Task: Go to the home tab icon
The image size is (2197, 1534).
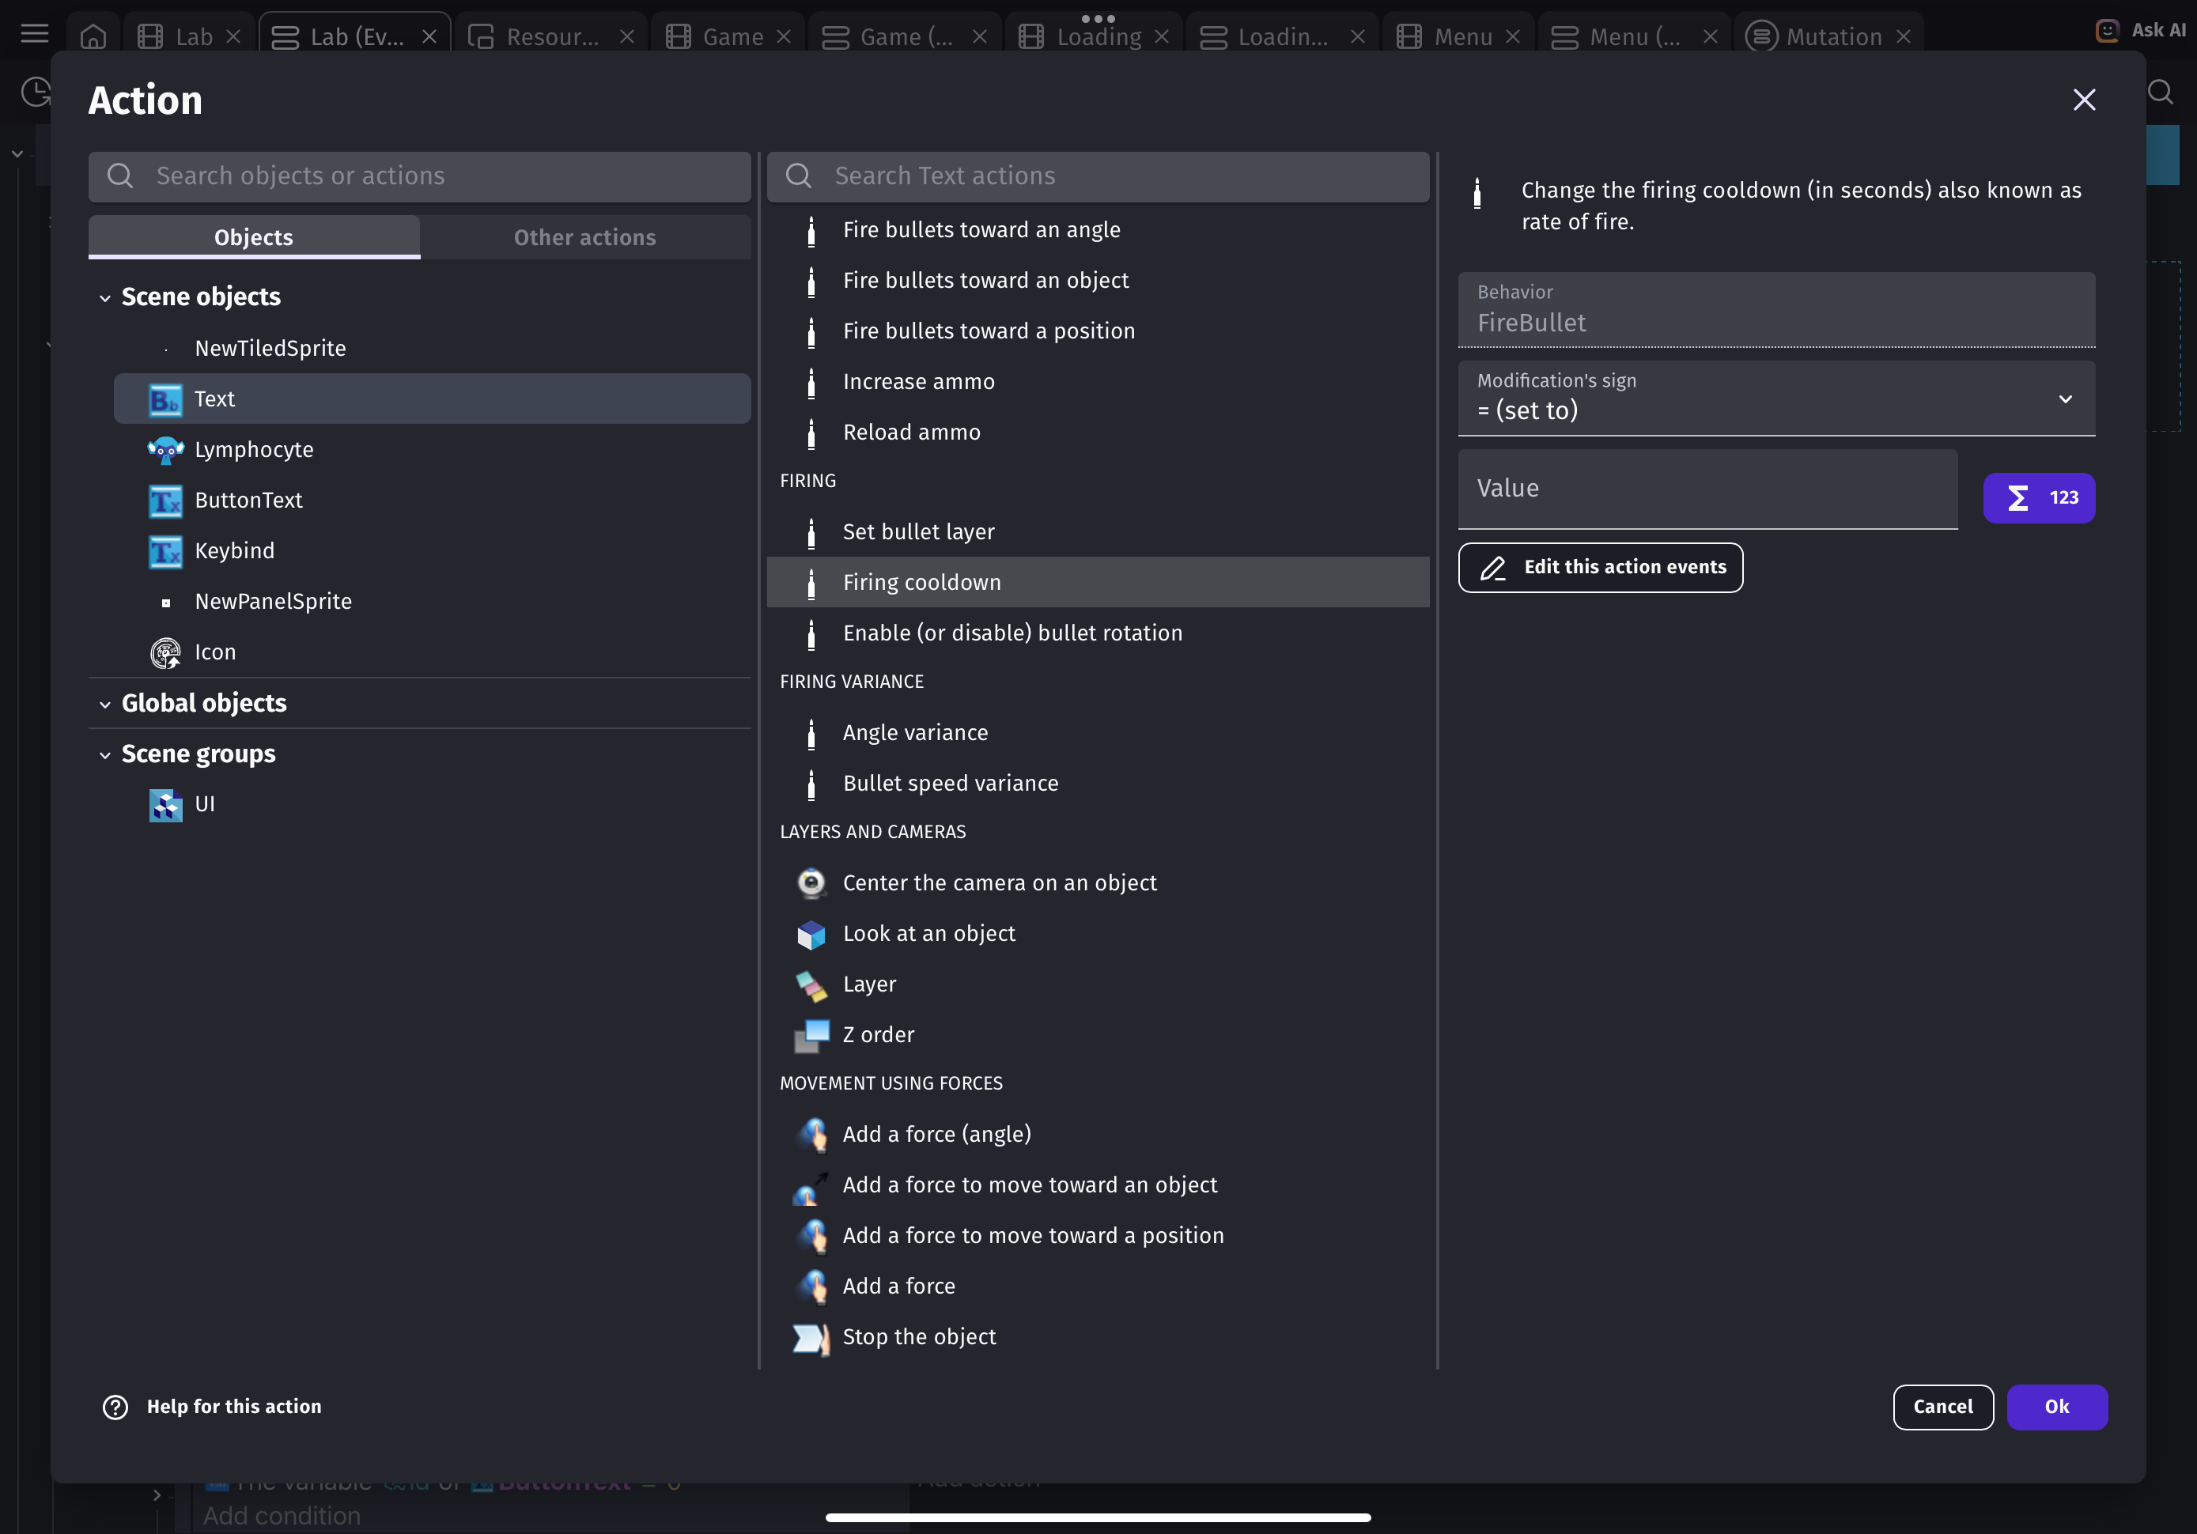Action: pos(93,36)
